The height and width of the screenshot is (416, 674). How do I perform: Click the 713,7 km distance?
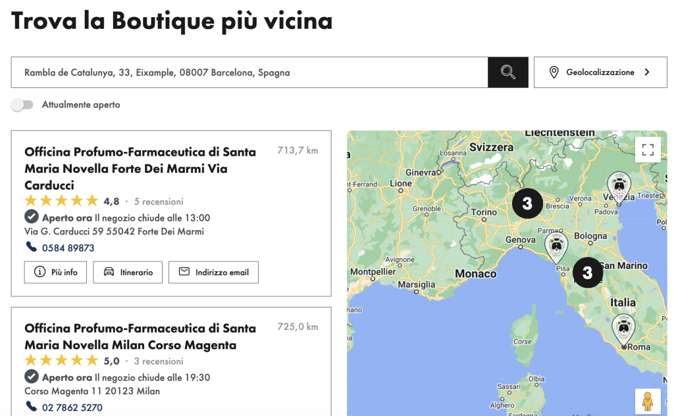pos(298,150)
